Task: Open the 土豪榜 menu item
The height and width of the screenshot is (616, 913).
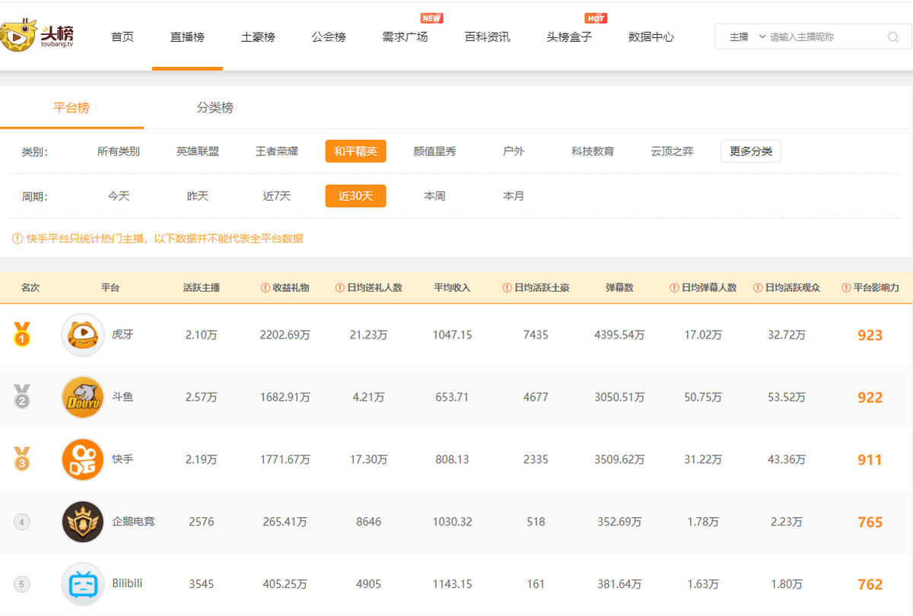Action: coord(257,36)
